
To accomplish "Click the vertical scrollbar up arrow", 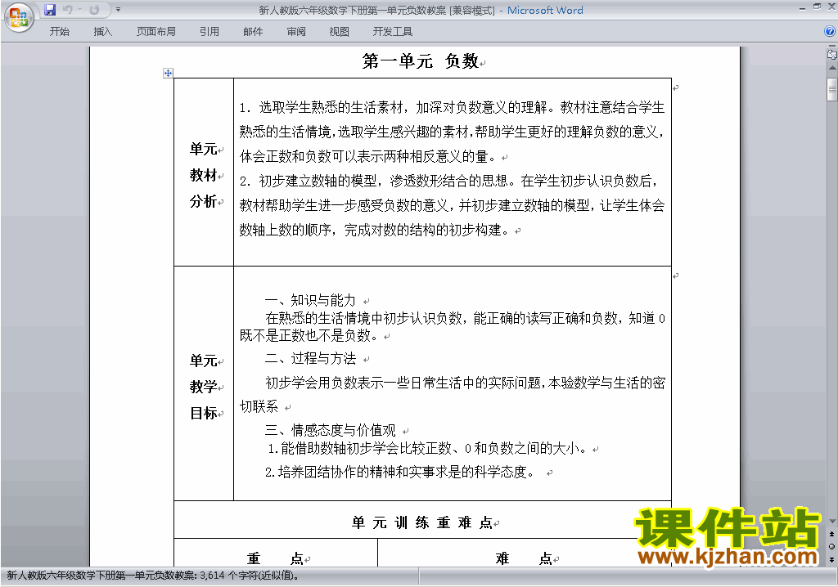I will (x=832, y=69).
